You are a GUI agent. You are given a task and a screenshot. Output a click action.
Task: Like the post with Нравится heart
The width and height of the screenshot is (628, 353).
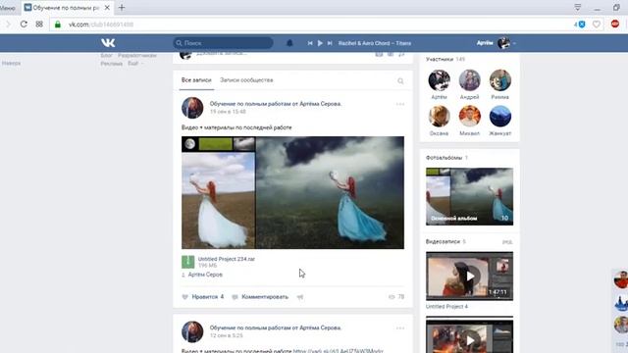pos(203,297)
